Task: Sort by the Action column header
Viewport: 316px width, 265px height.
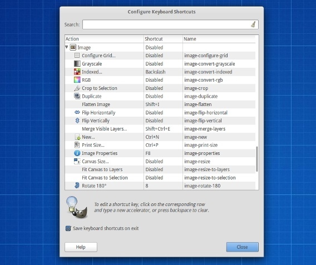Action: click(x=104, y=39)
